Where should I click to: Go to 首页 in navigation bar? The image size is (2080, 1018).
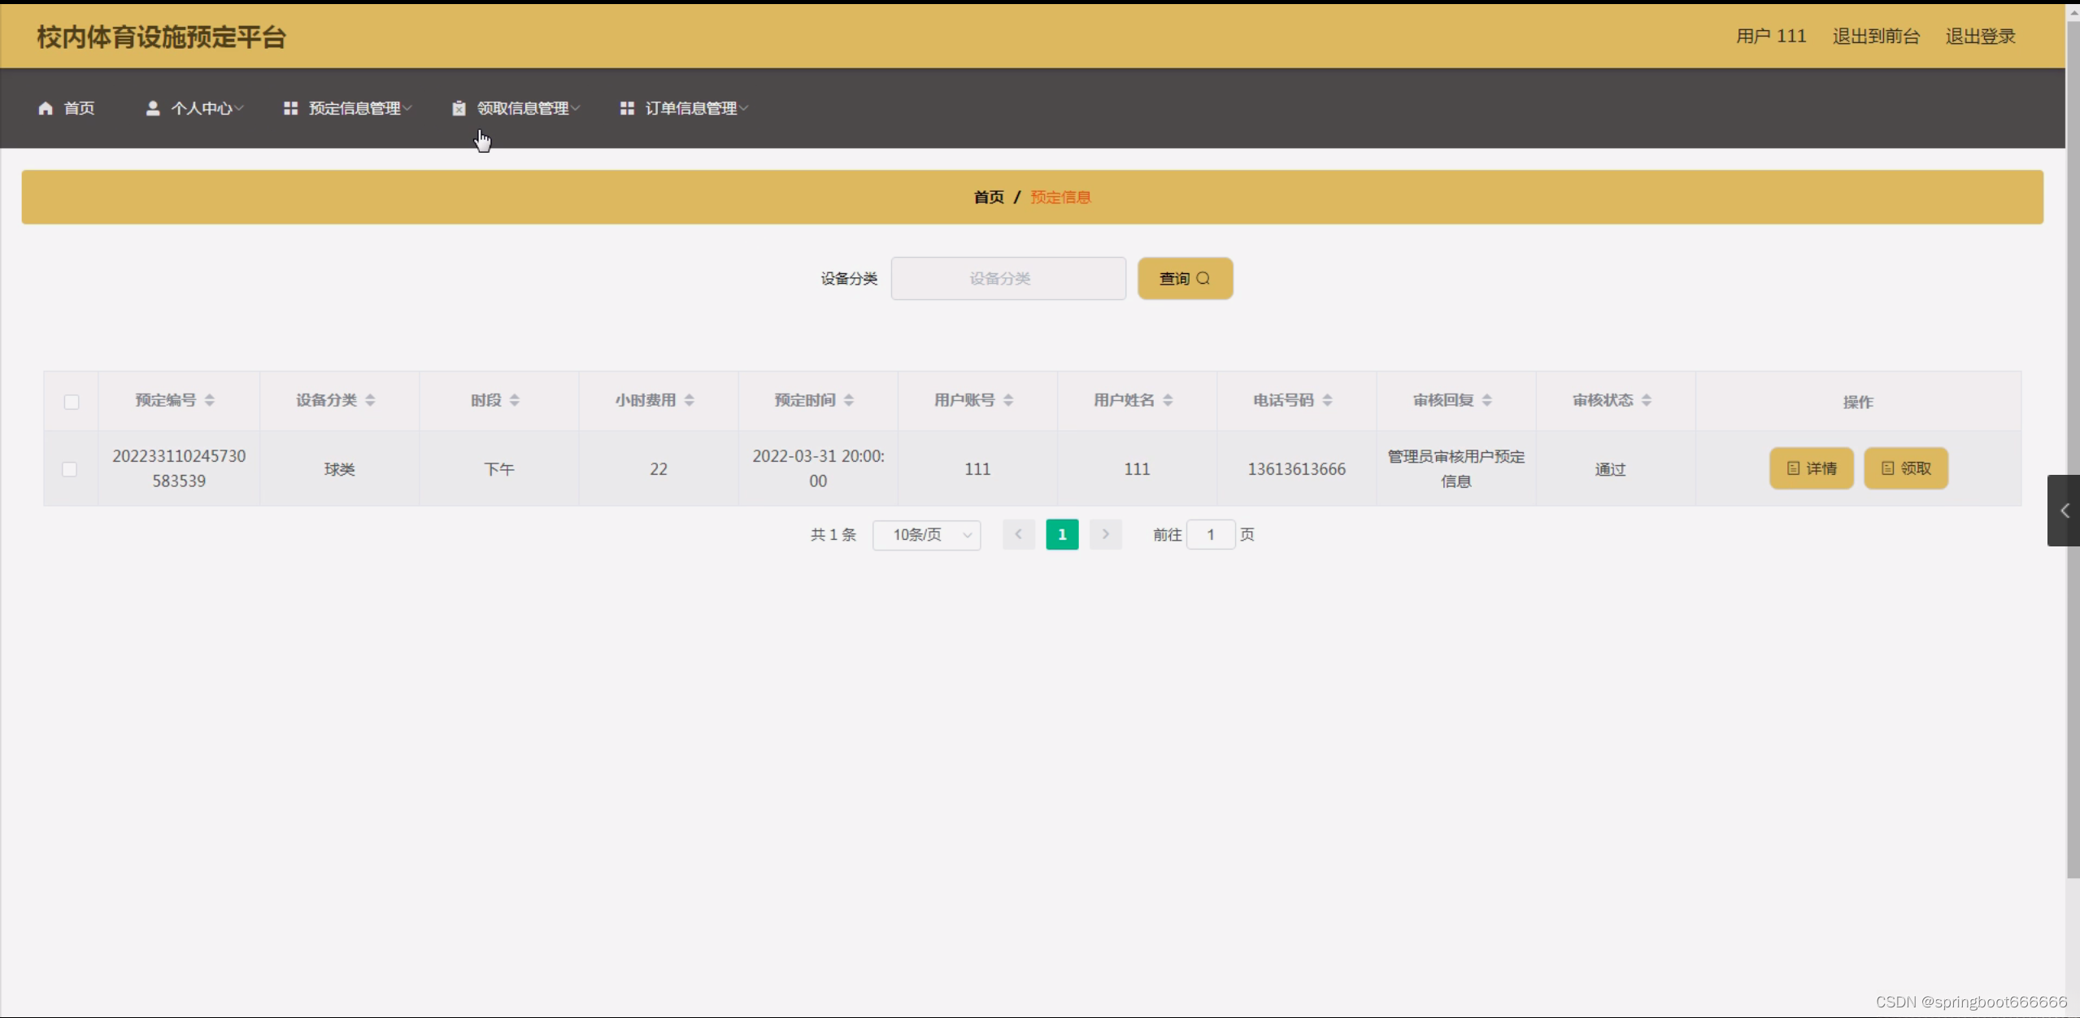(79, 108)
